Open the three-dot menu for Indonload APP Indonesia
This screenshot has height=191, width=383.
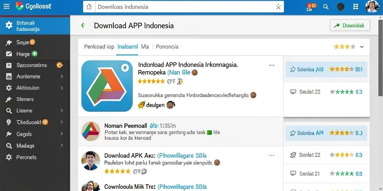click(272, 65)
